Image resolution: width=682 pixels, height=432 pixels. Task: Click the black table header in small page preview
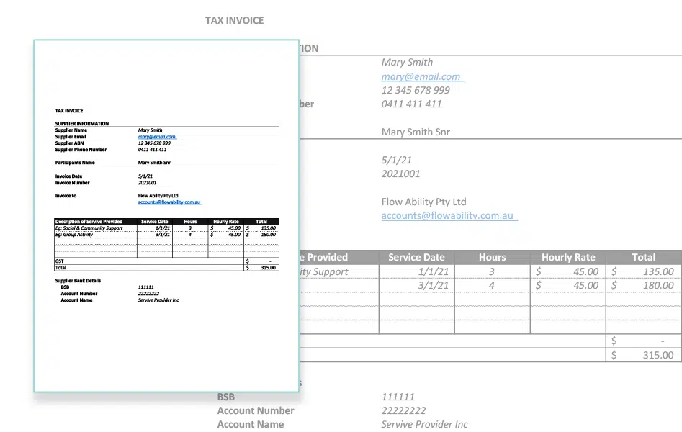coord(166,222)
